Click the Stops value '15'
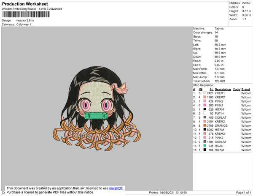Viewport: 253px width, 196px height. click(216, 36)
